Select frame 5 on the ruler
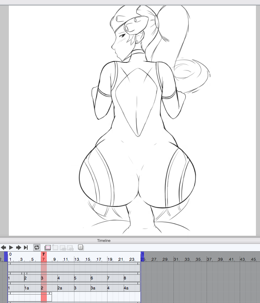The image size is (260, 303). pos(32,259)
